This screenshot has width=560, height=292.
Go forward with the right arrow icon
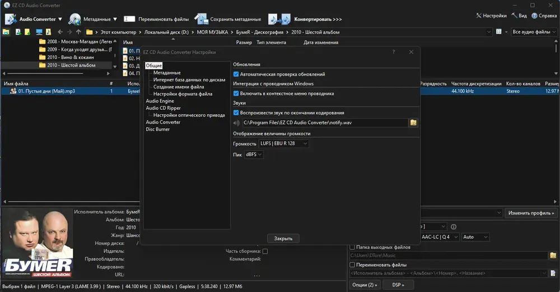coord(69,32)
